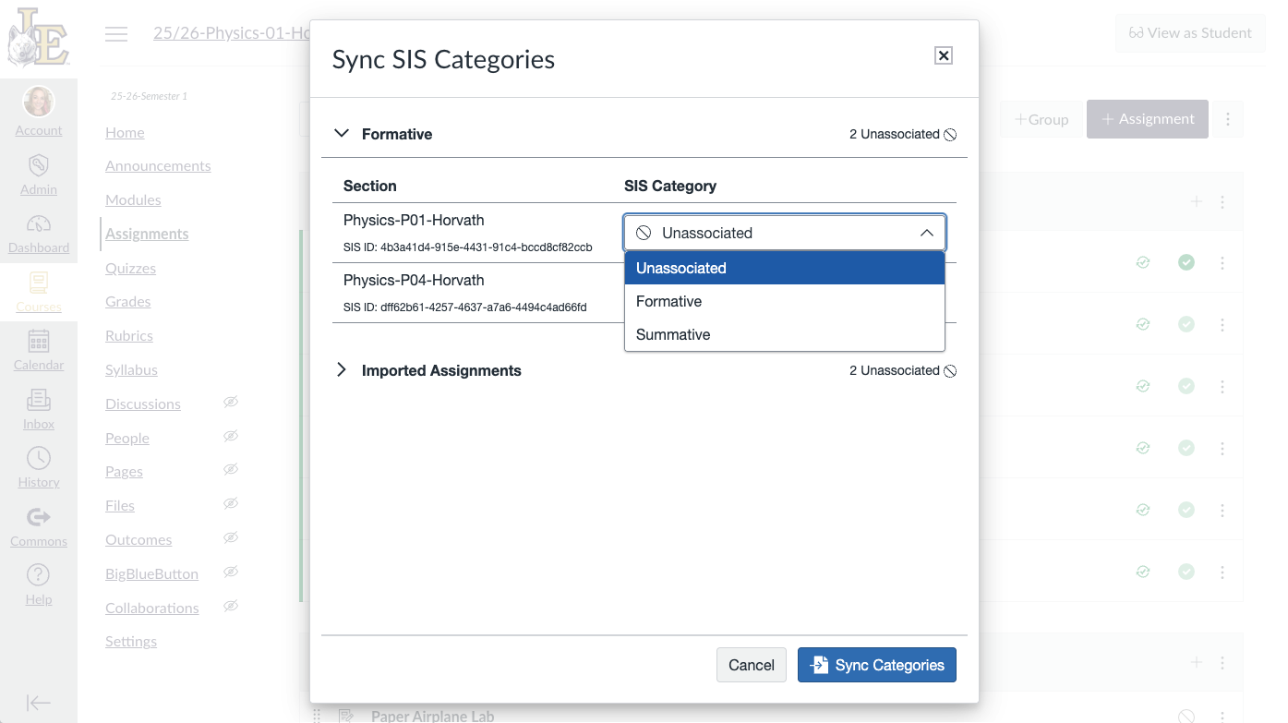This screenshot has height=723, width=1288.
Task: Open the Collaborations course link
Action: (x=152, y=609)
